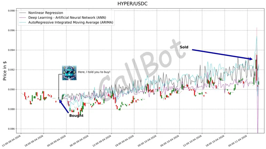Click the 12:00 10-04-2026 x-axis label

(192, 141)
